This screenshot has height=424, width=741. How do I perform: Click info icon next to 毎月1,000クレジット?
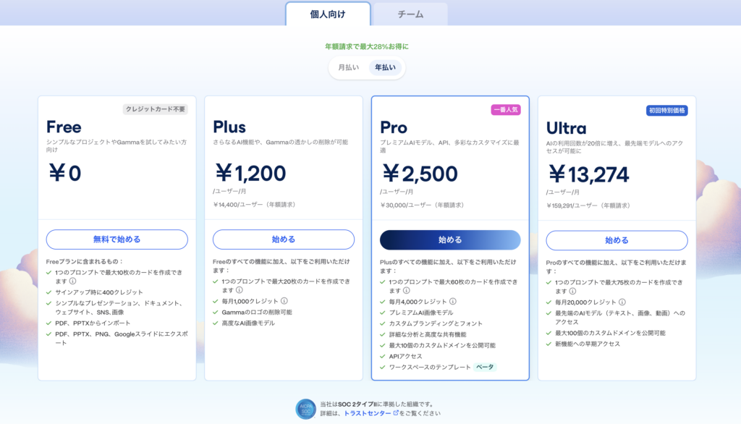[284, 301]
